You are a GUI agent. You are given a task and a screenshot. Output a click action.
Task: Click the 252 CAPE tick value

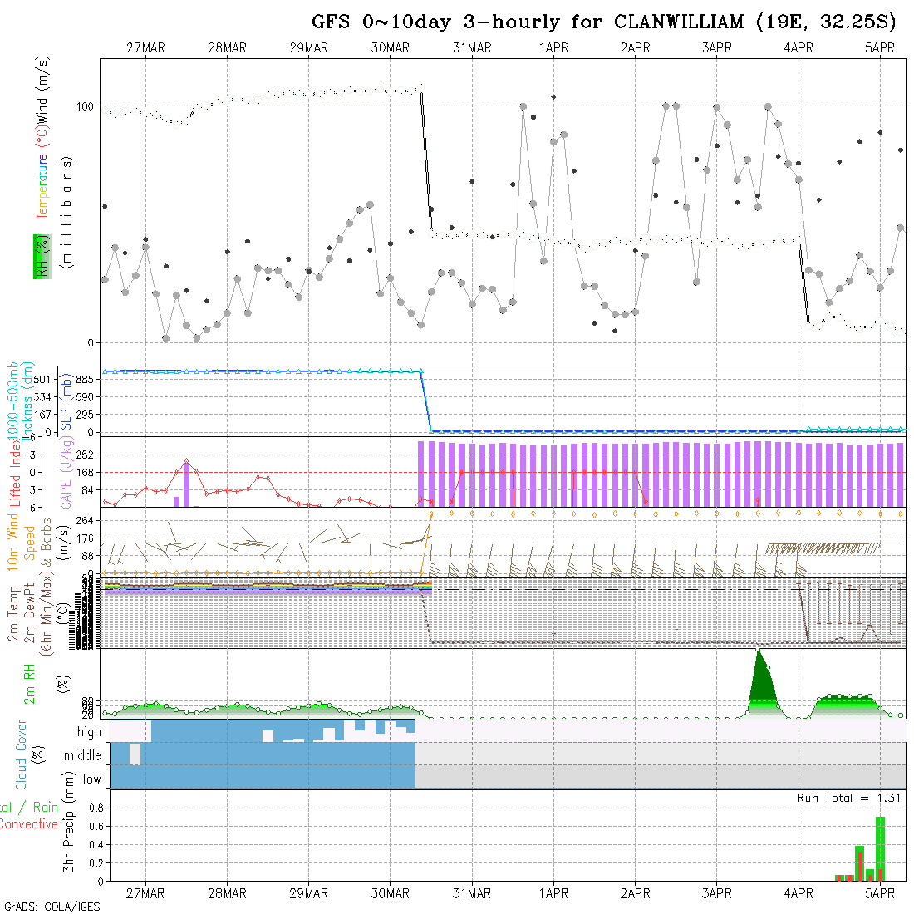click(85, 455)
